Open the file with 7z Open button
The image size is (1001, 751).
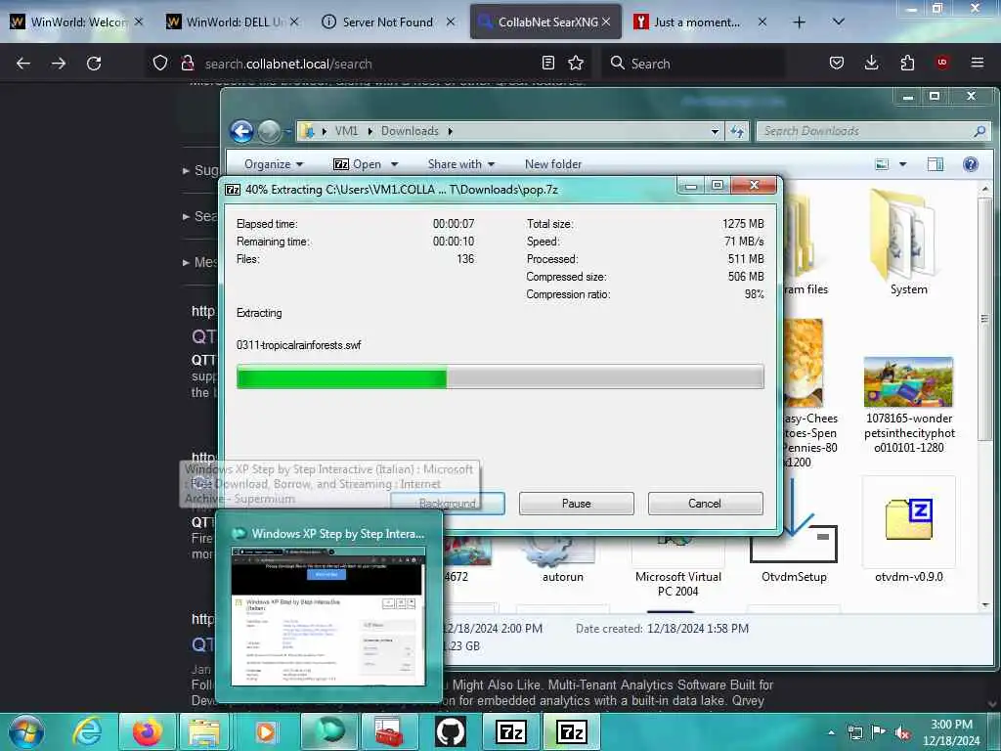(x=358, y=164)
